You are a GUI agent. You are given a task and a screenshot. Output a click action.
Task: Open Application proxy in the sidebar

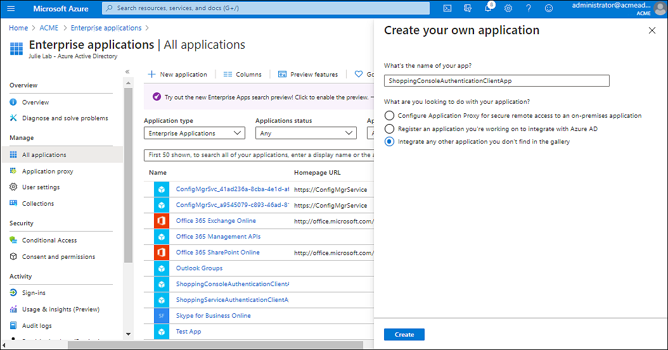tap(48, 172)
